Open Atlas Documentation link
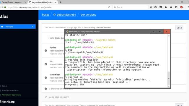 click(x=10, y=90)
